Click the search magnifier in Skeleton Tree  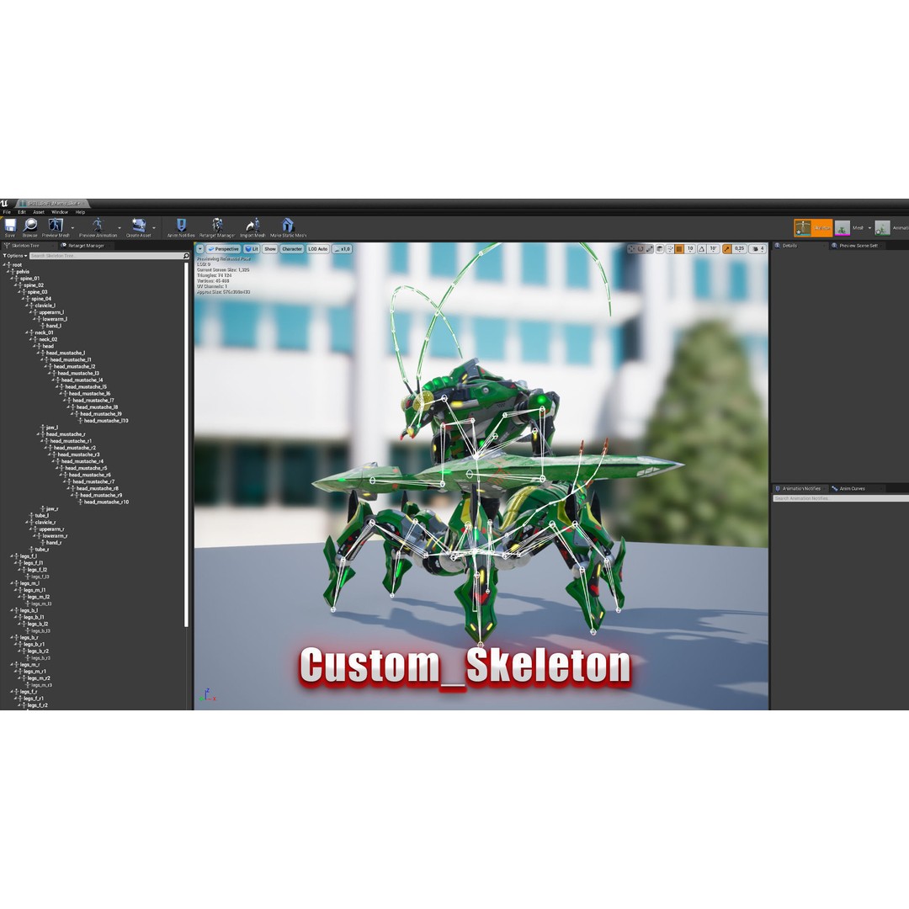click(186, 256)
